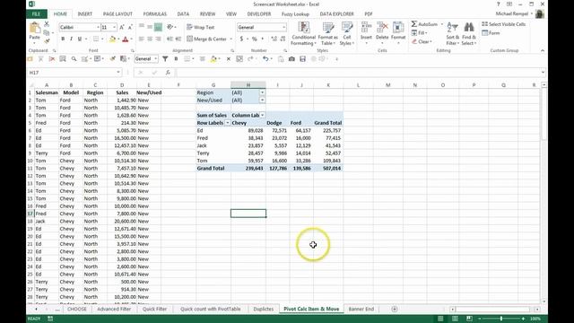Switch to Page Layout view in status bar
This screenshot has width=574, height=323.
455,319
